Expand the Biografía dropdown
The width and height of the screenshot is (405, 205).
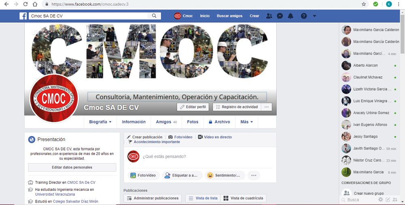pos(100,122)
